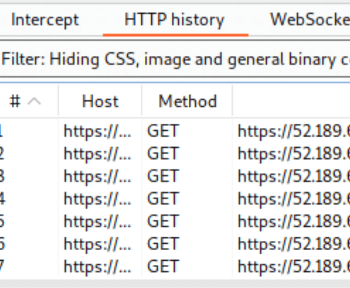Select the URL of request 4
This screenshot has height=288, width=350.
(293, 199)
